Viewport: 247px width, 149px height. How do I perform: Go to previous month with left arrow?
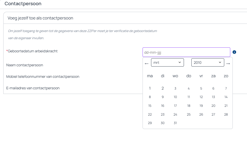coord(147,64)
